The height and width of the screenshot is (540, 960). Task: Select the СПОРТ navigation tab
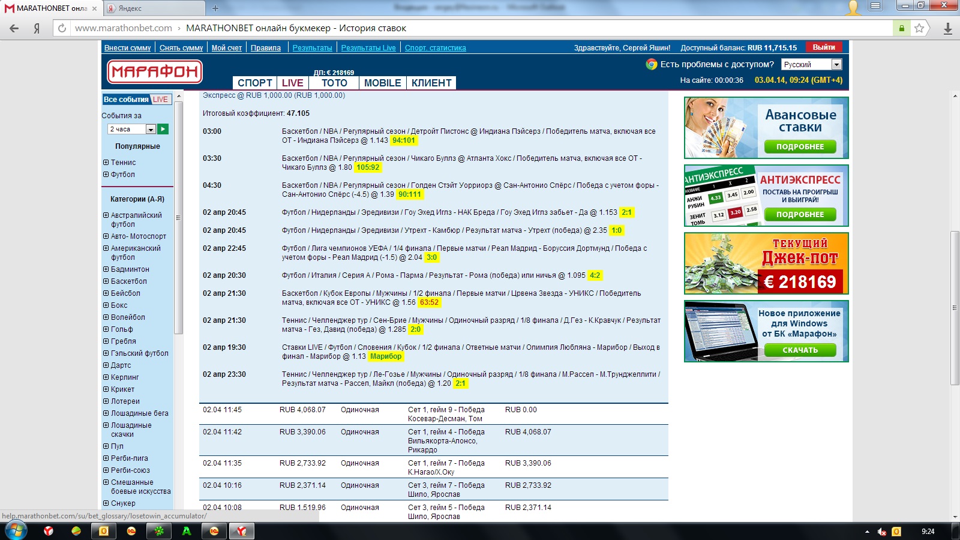tap(255, 83)
